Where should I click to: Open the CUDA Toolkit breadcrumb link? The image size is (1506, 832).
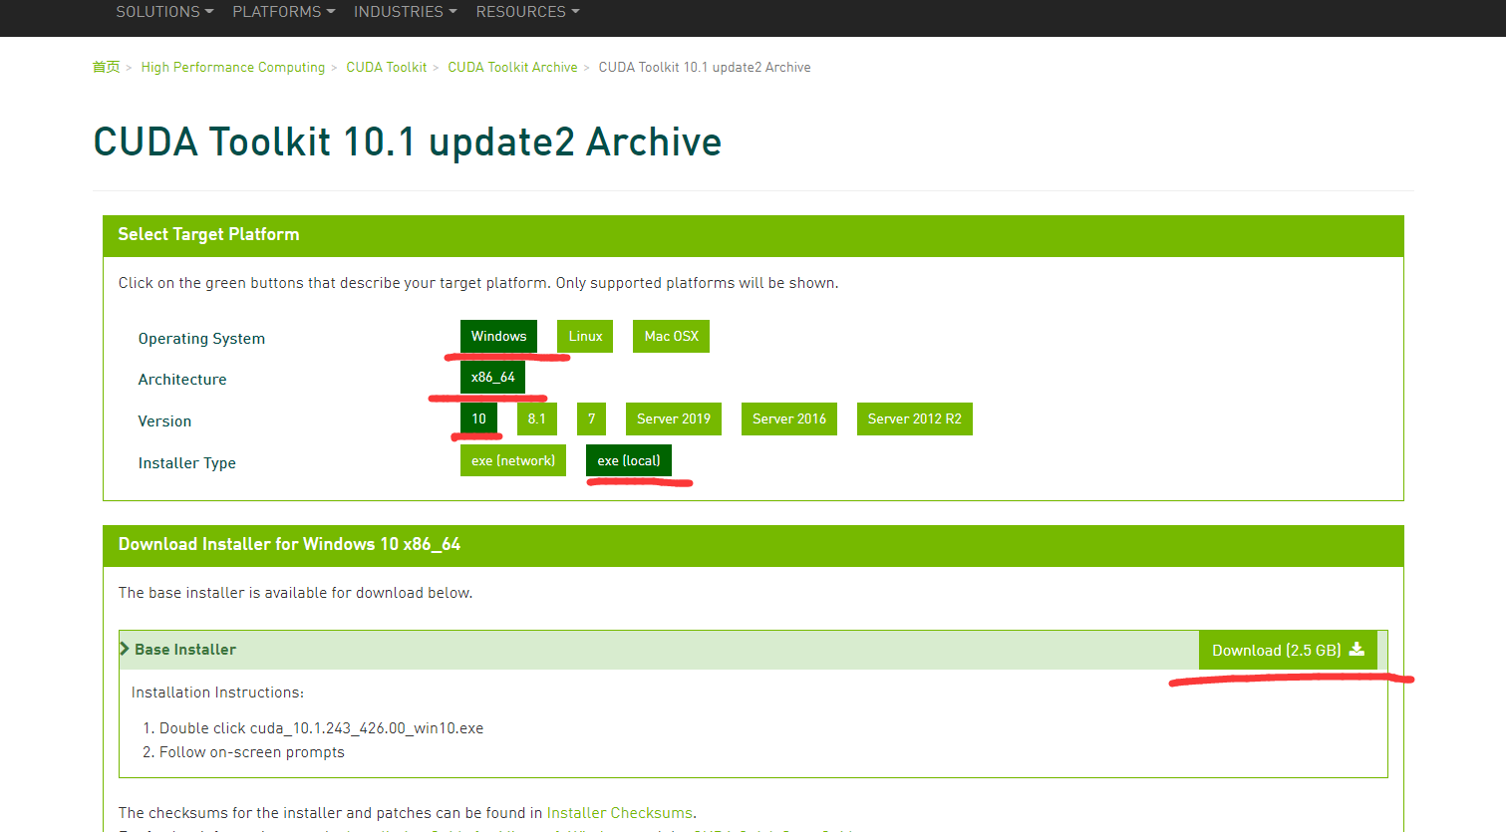click(386, 67)
